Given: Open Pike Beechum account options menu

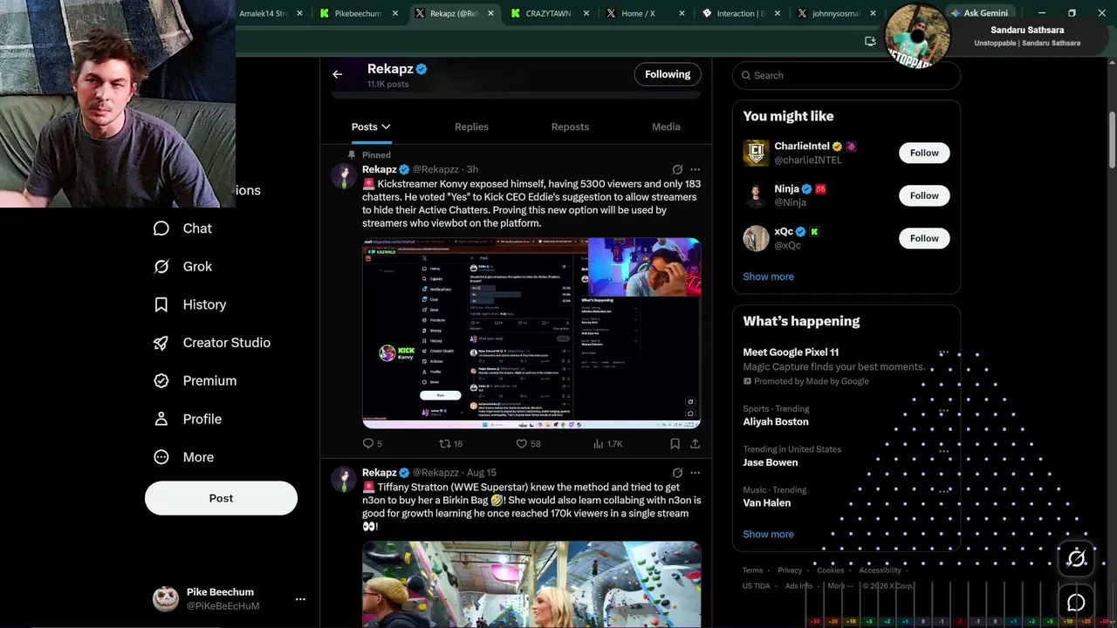Looking at the screenshot, I should 300,599.
